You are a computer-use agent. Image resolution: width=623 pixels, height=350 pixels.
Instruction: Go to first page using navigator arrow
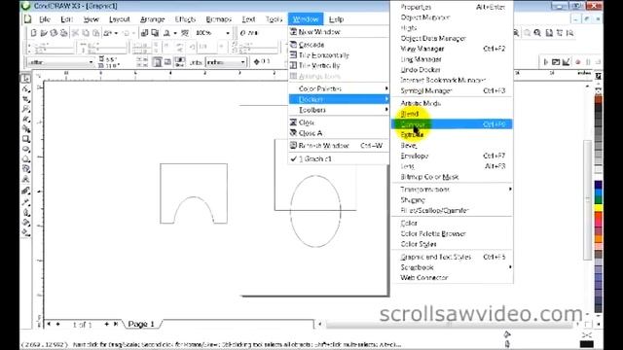point(49,324)
